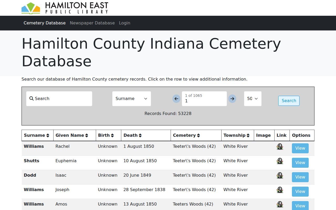Open the Cemetery Database nav item
336x210 pixels.
click(x=45, y=23)
